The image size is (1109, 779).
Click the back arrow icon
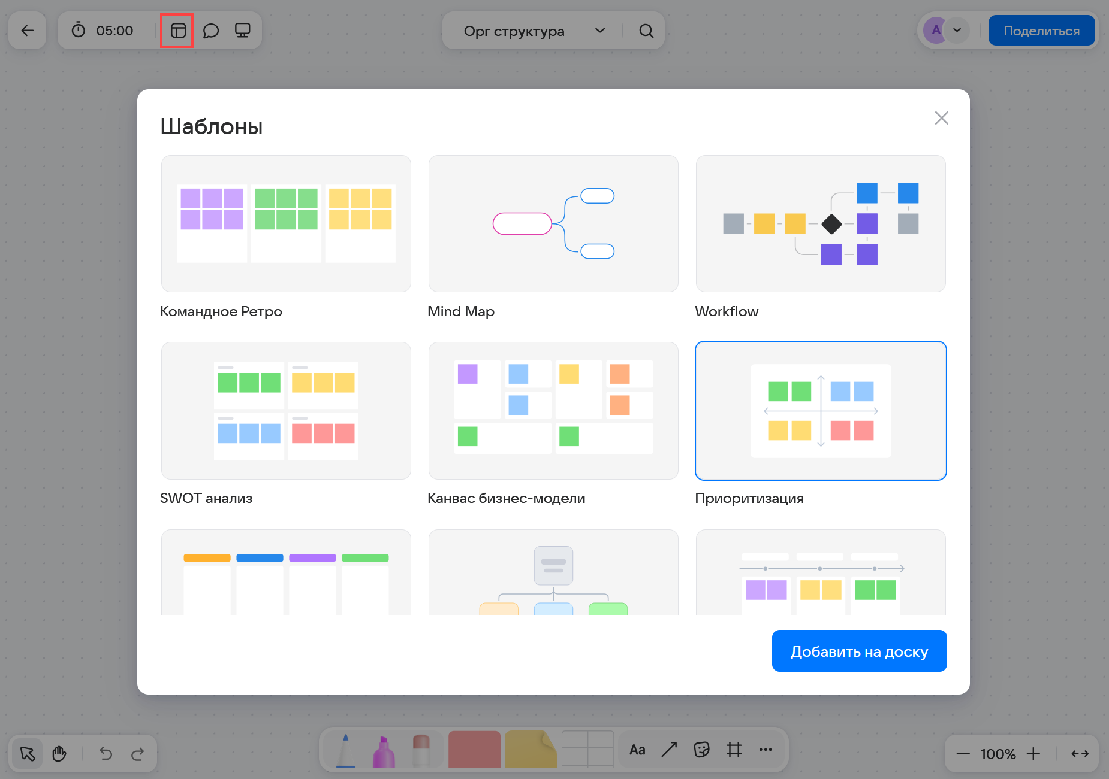click(28, 31)
